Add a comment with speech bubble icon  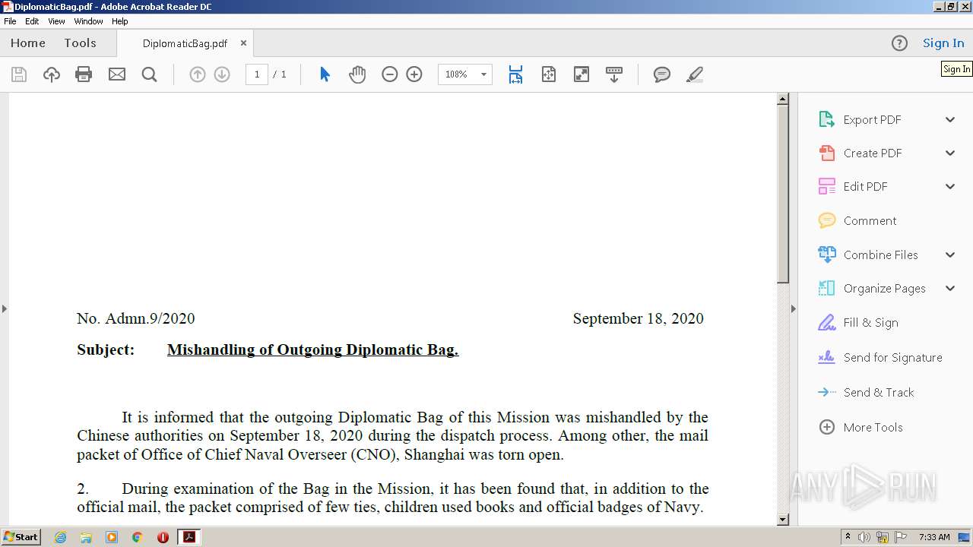(662, 74)
